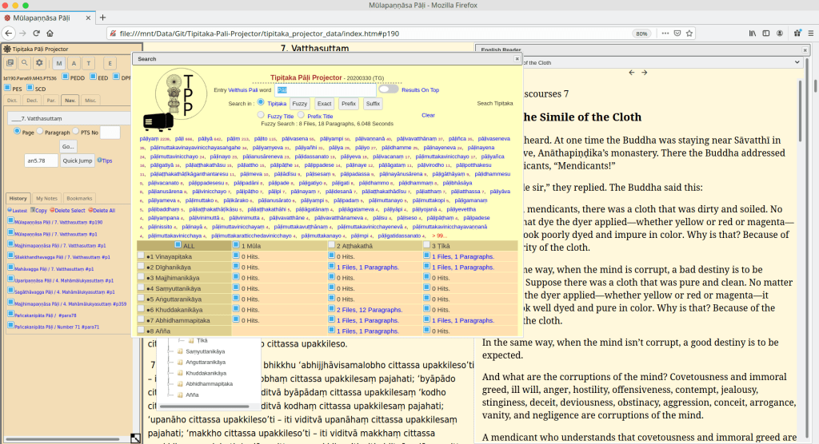Click the copy-pages icon in left toolbar

coord(10,63)
